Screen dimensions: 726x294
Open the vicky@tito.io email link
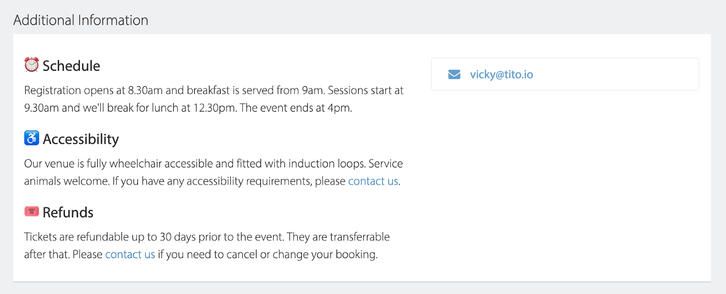(x=501, y=74)
